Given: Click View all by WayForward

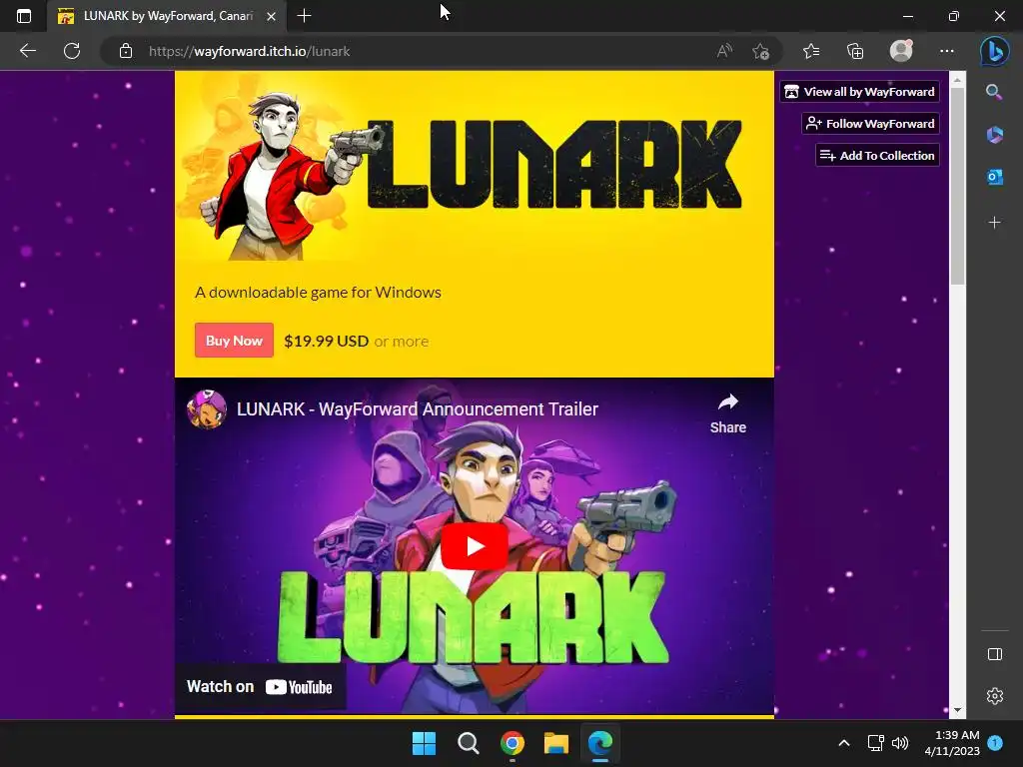Looking at the screenshot, I should (859, 91).
